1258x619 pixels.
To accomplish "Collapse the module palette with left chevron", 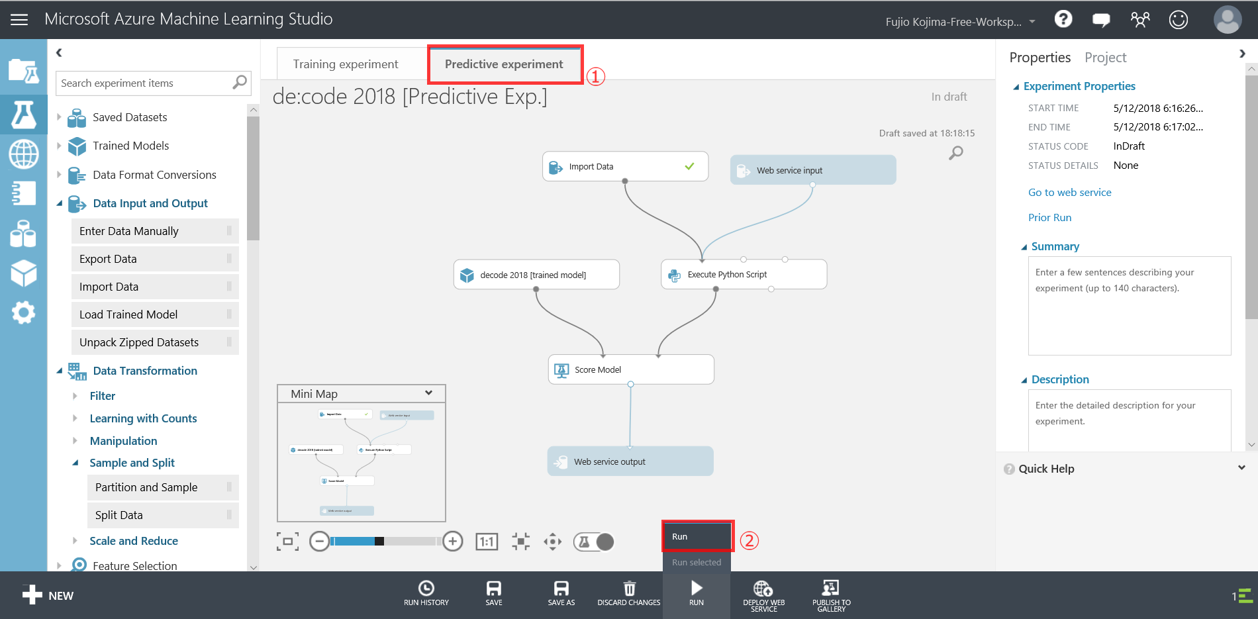I will pyautogui.click(x=59, y=52).
